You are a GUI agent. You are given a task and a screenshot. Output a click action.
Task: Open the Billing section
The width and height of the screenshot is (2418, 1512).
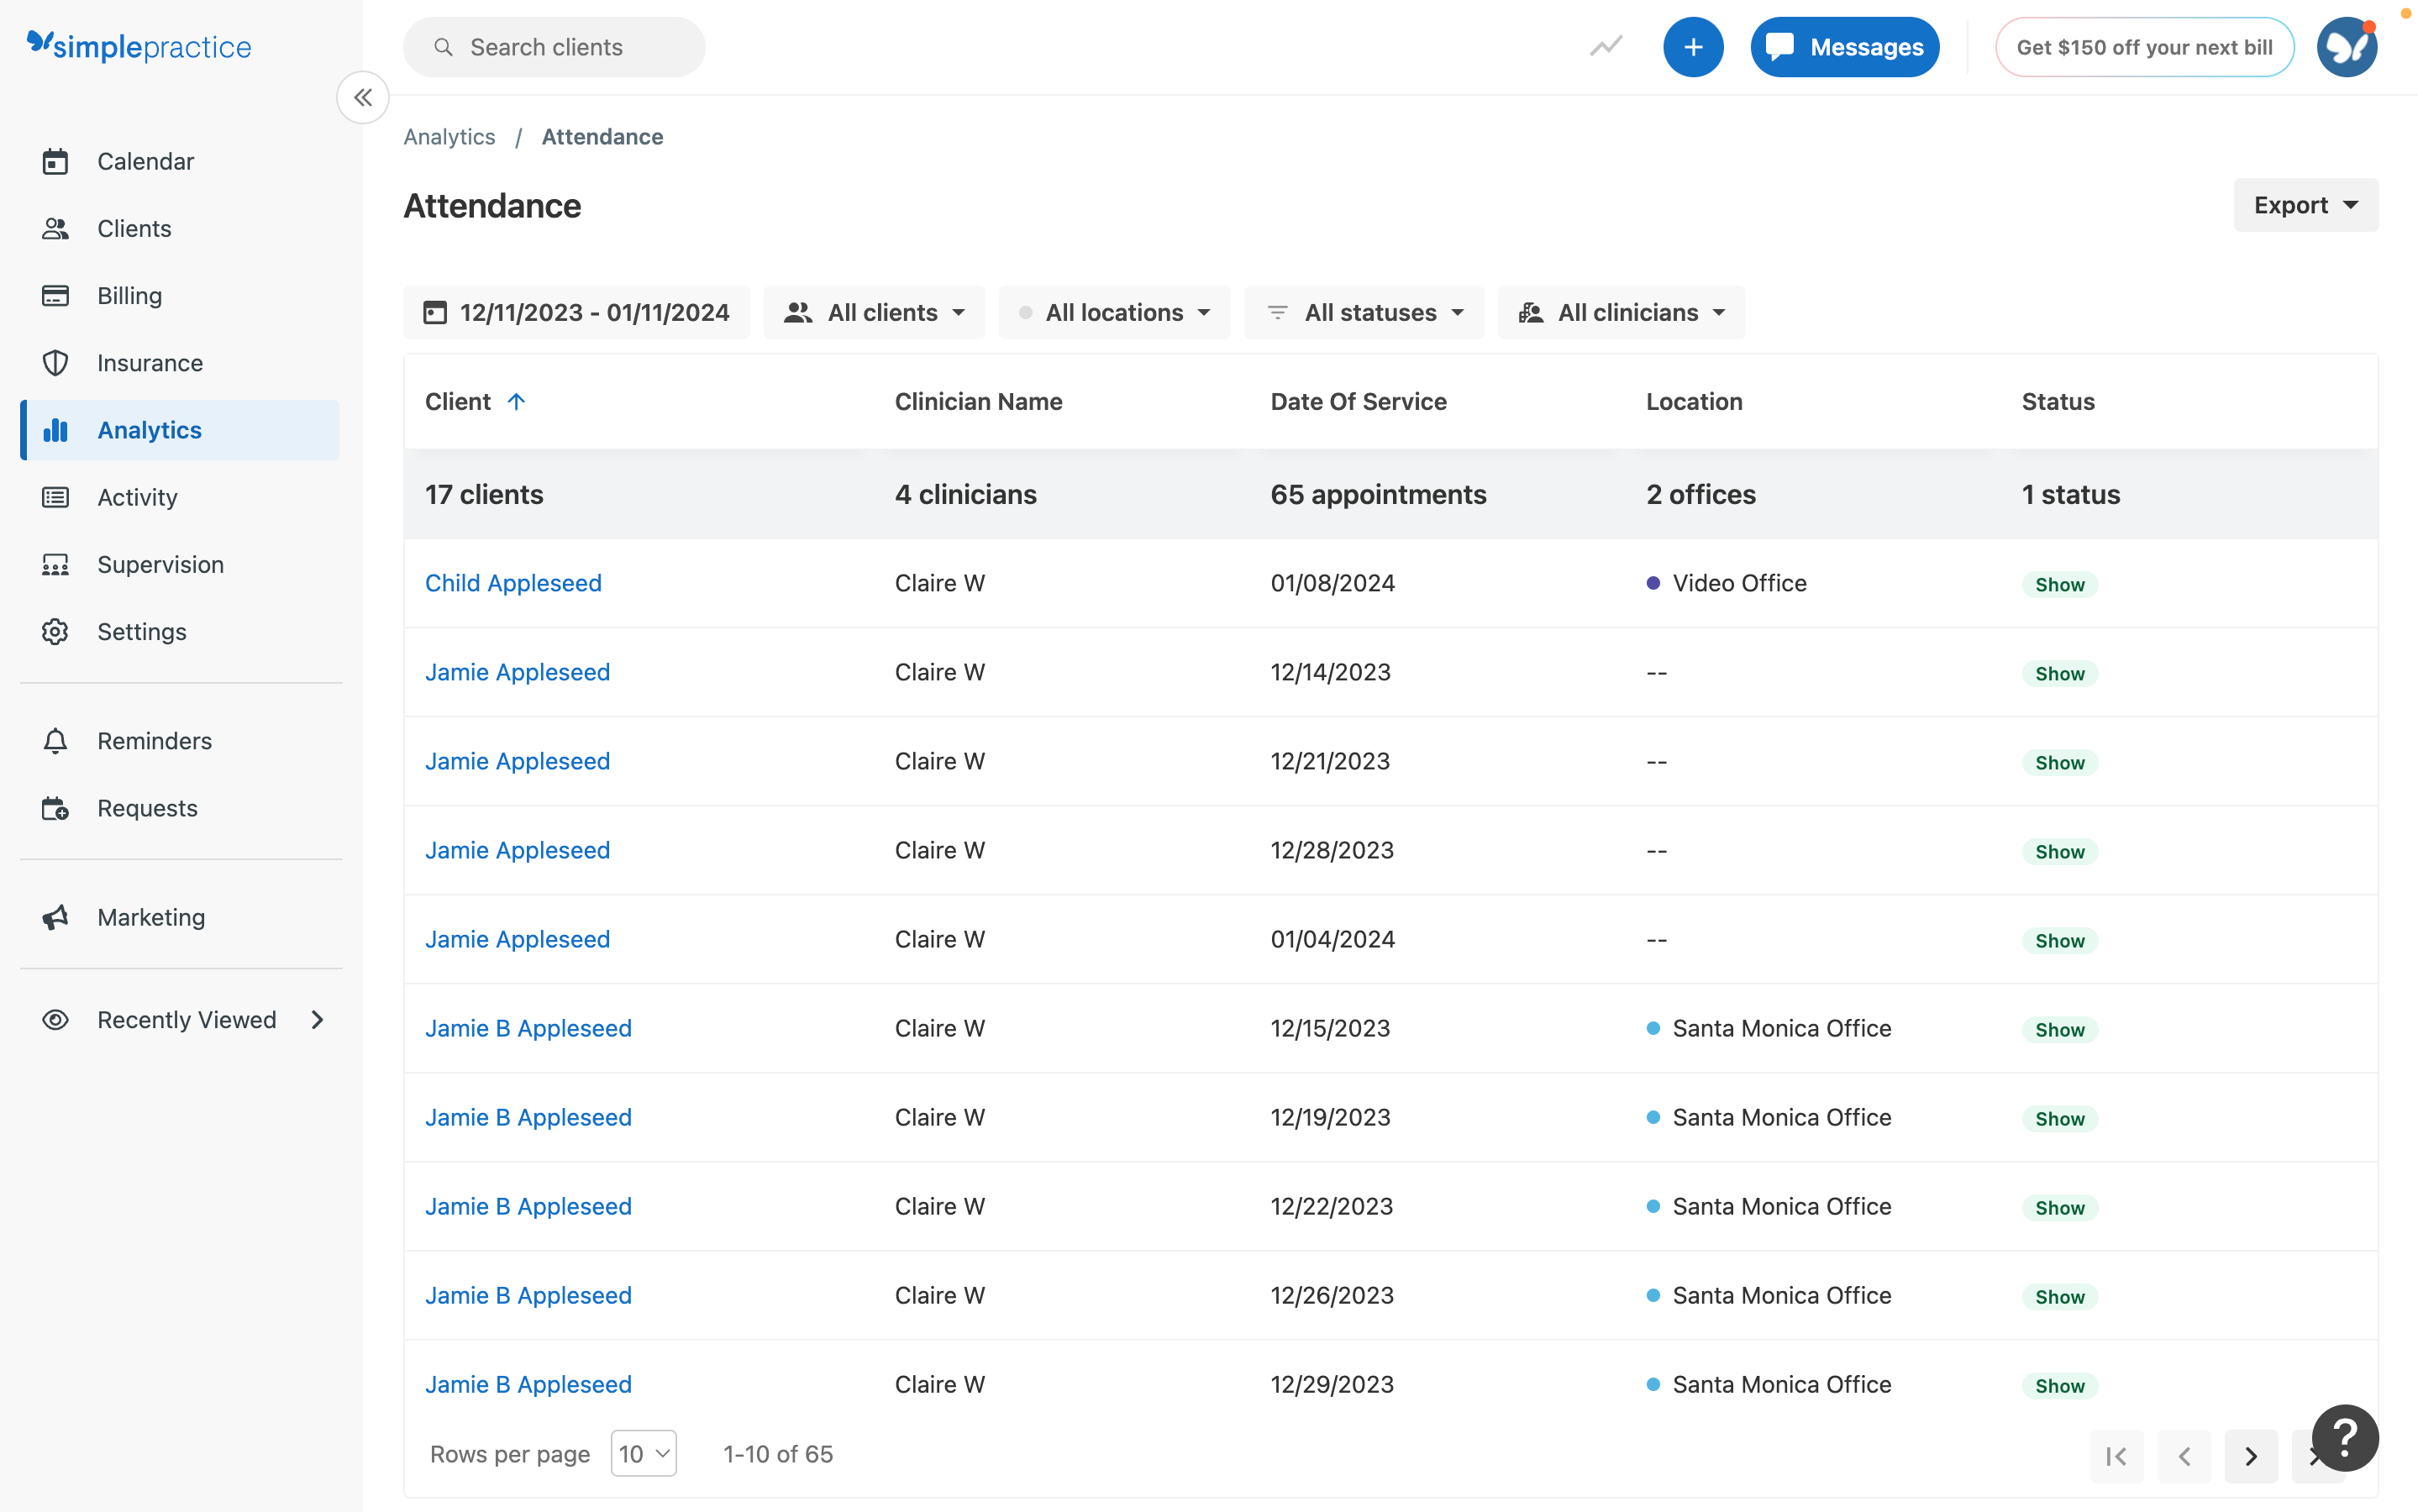coord(129,295)
